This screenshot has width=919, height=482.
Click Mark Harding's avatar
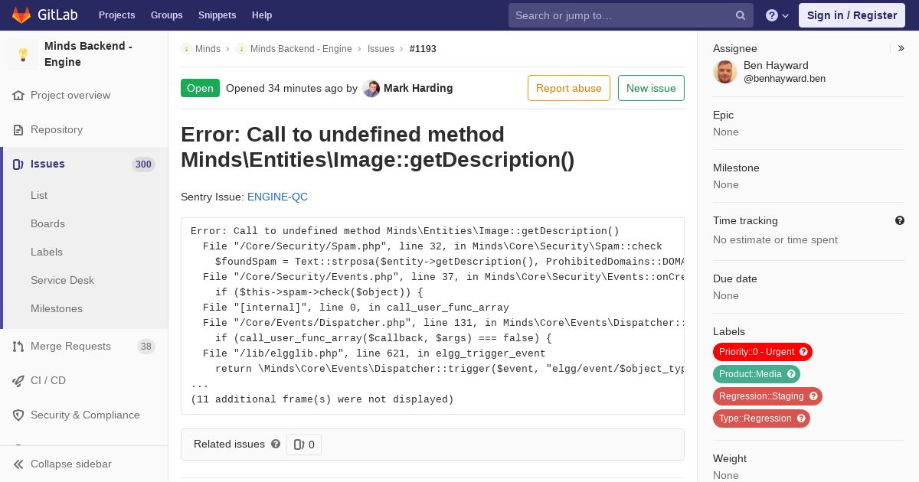pyautogui.click(x=371, y=89)
